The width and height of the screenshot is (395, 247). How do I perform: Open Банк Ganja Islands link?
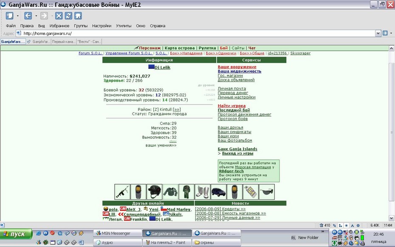pyautogui.click(x=237, y=149)
